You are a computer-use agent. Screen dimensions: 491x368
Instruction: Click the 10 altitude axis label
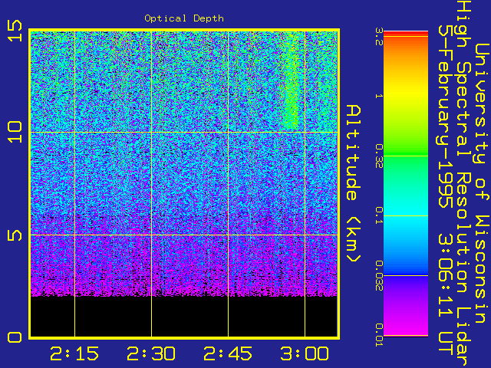(x=15, y=133)
